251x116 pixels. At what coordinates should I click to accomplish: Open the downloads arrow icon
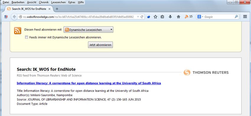170,17
